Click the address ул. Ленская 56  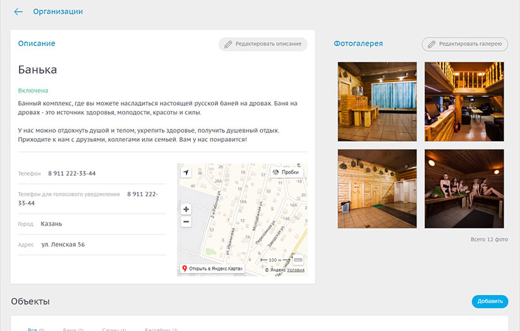tap(63, 245)
